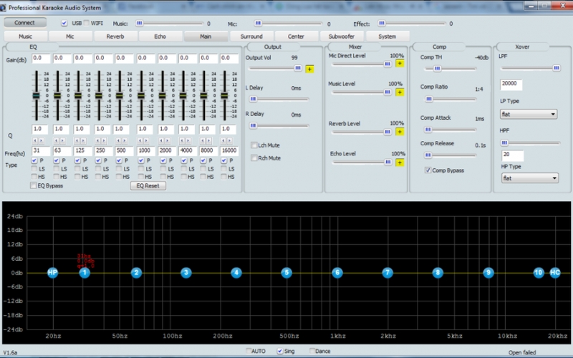This screenshot has width=573, height=358.
Task: Click the Music volume slider handle
Action: (x=139, y=23)
